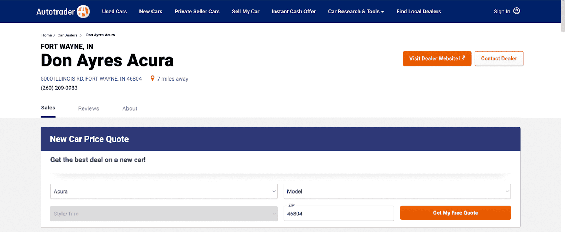The width and height of the screenshot is (565, 232).
Task: Switch to the Reviews tab
Action: click(89, 108)
